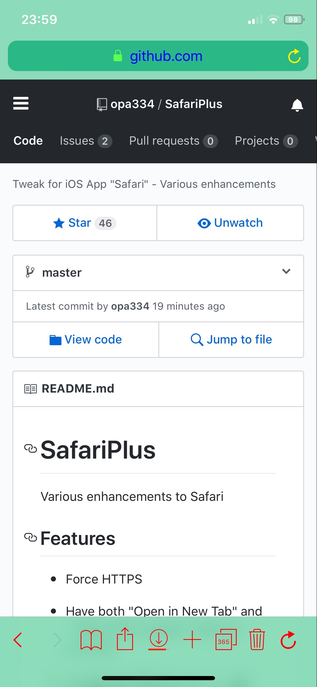Add new tab with plus icon
317x687 pixels.
(x=192, y=639)
